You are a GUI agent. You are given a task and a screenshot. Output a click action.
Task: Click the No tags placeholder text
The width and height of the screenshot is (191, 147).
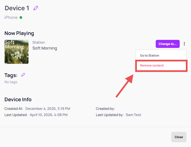pyautogui.click(x=11, y=82)
